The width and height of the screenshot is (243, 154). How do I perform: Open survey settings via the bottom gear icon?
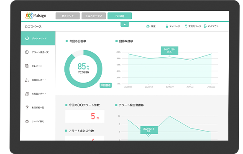[x=27, y=121]
